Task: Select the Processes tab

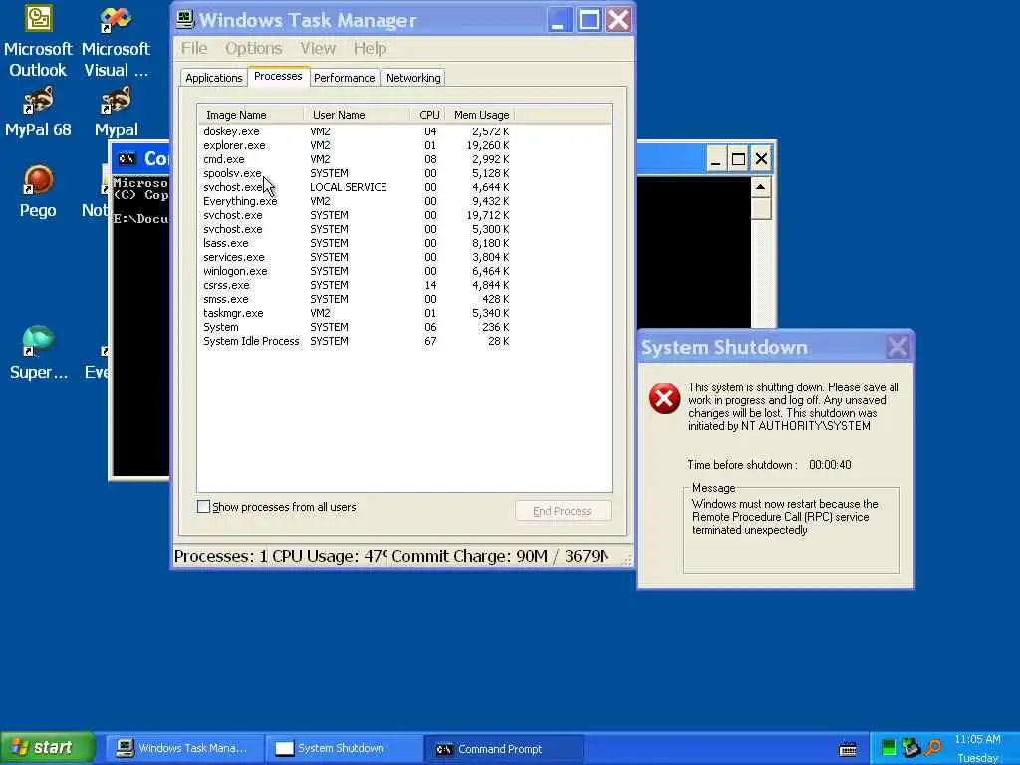Action: click(x=279, y=76)
